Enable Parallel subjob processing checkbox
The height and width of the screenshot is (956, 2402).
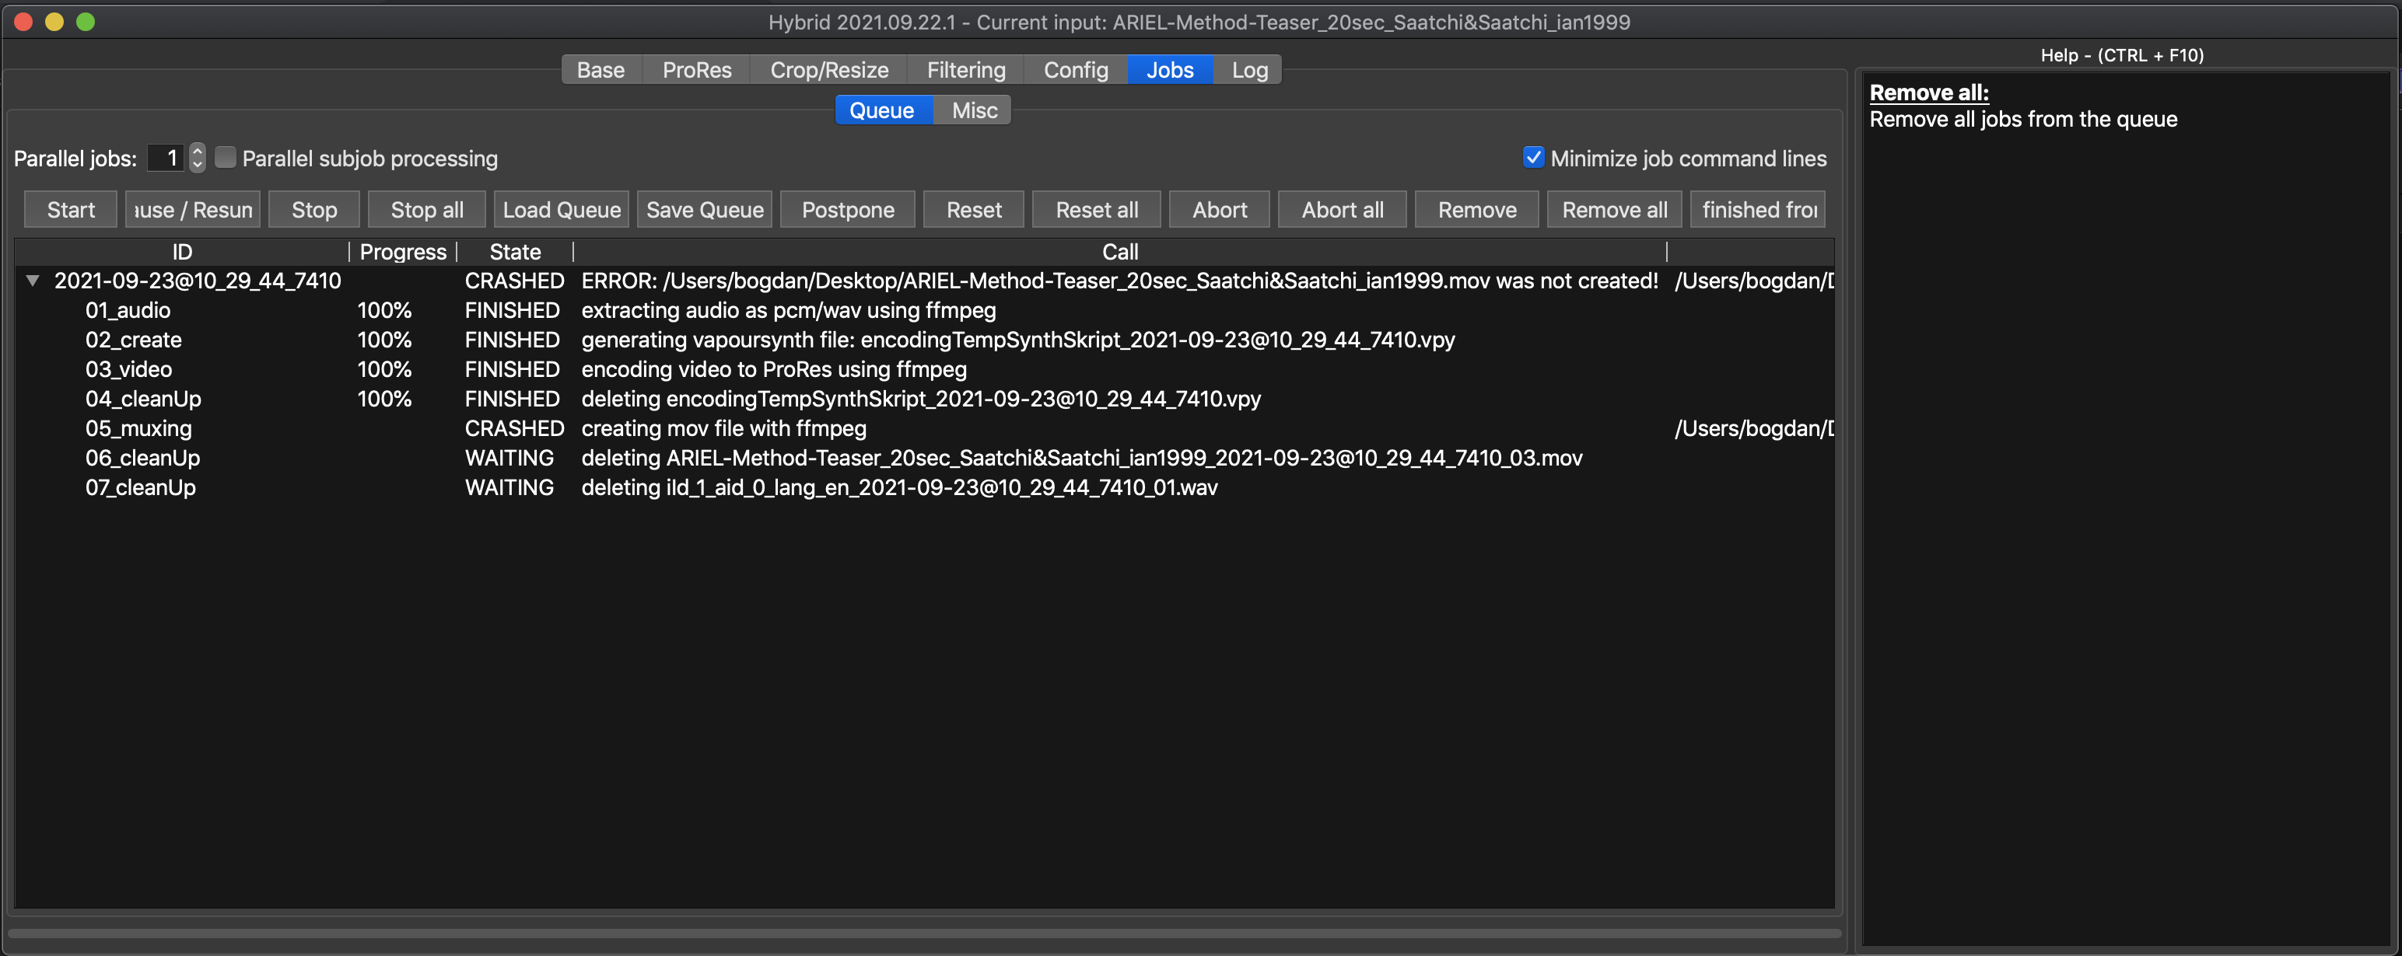[x=225, y=158]
